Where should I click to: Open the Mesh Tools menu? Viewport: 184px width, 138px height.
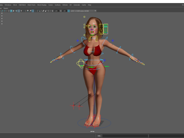click(x=31, y=5)
